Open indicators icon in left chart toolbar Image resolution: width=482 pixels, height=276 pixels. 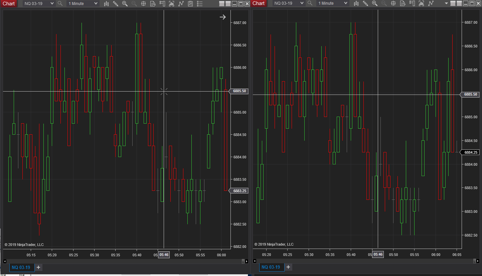172,3
